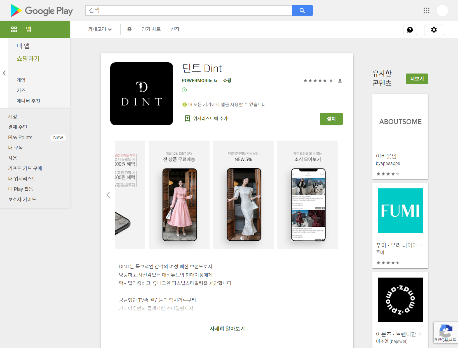
Task: Click the profile avatar in the top bar
Action: click(x=442, y=10)
